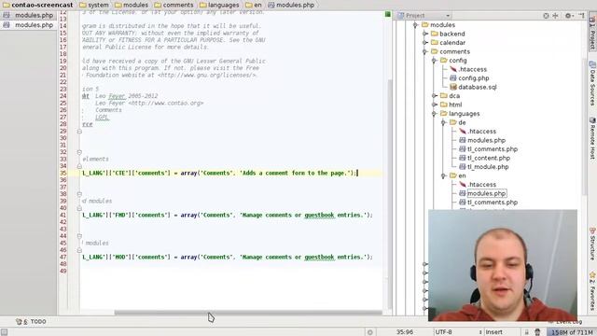This screenshot has height=336, width=597.
Task: Select the calendar folder in tree
Action: tap(452, 42)
